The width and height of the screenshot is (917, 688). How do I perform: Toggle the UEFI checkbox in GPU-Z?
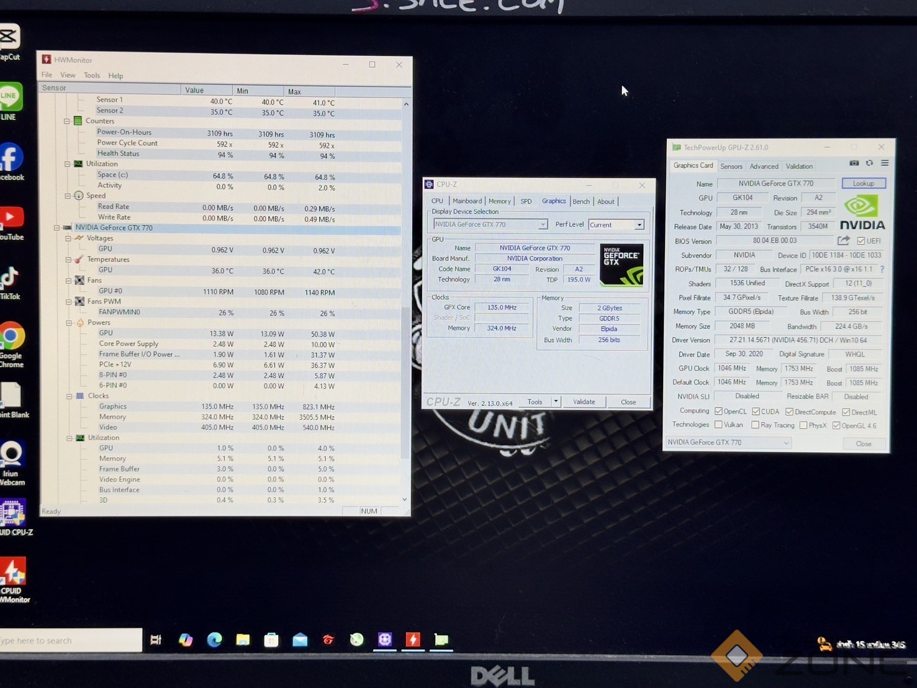(x=861, y=241)
